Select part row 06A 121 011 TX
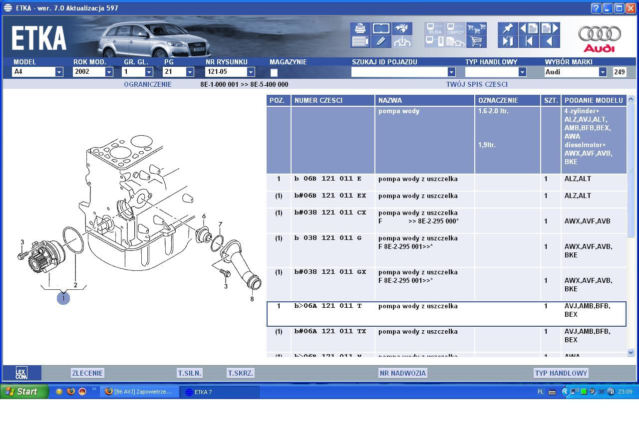 tap(446, 339)
